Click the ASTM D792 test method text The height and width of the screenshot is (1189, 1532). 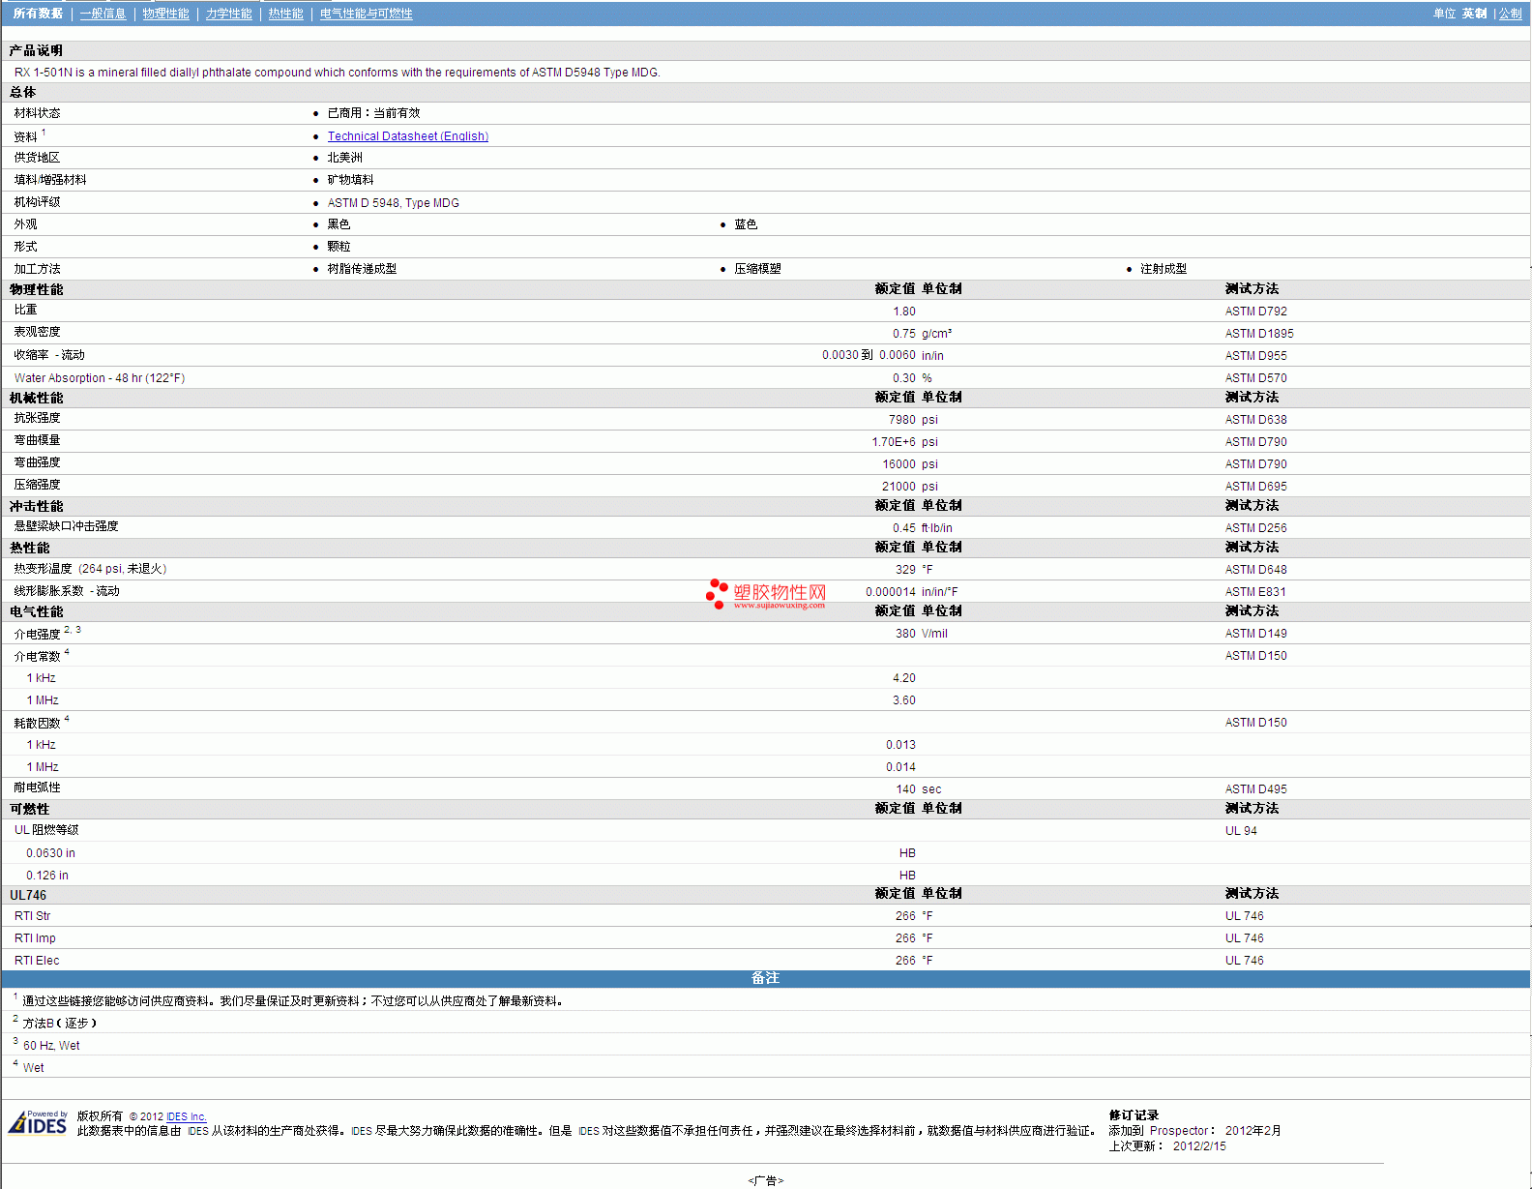coord(1255,312)
